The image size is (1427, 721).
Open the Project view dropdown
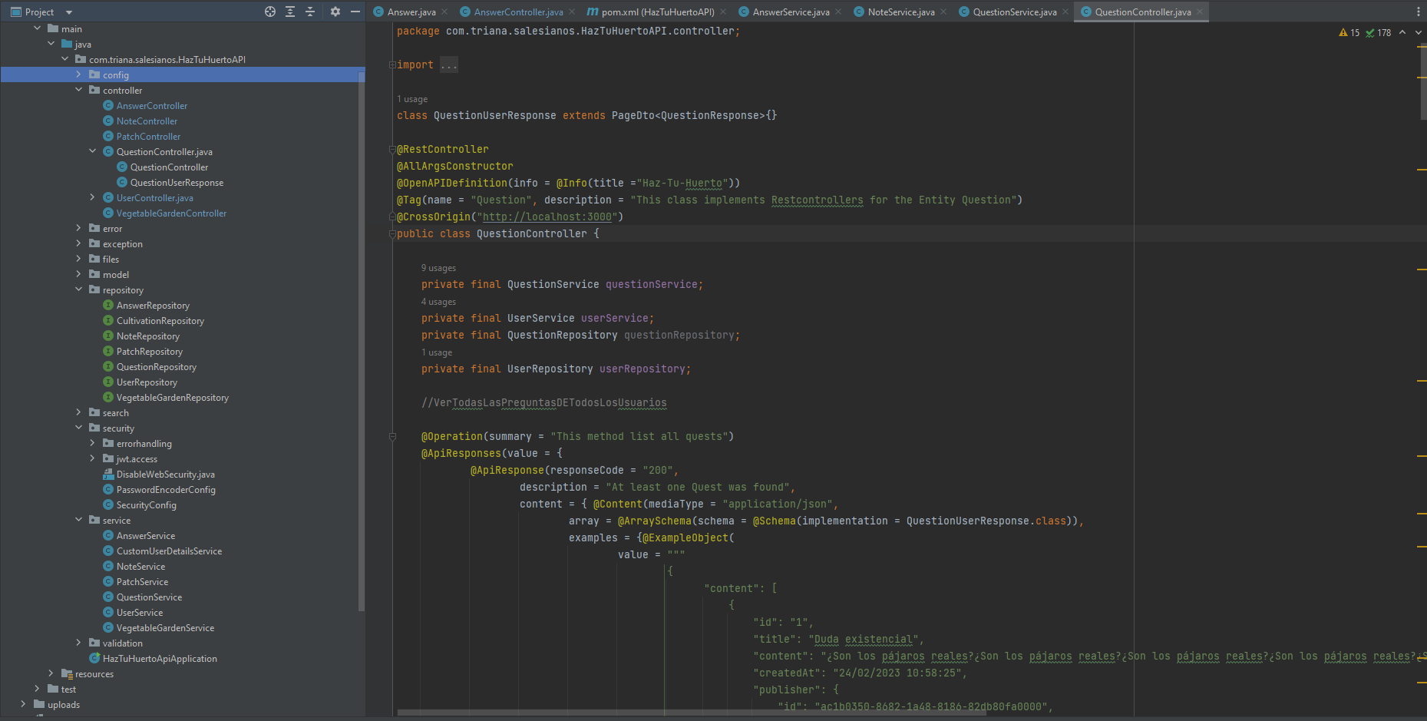(69, 12)
